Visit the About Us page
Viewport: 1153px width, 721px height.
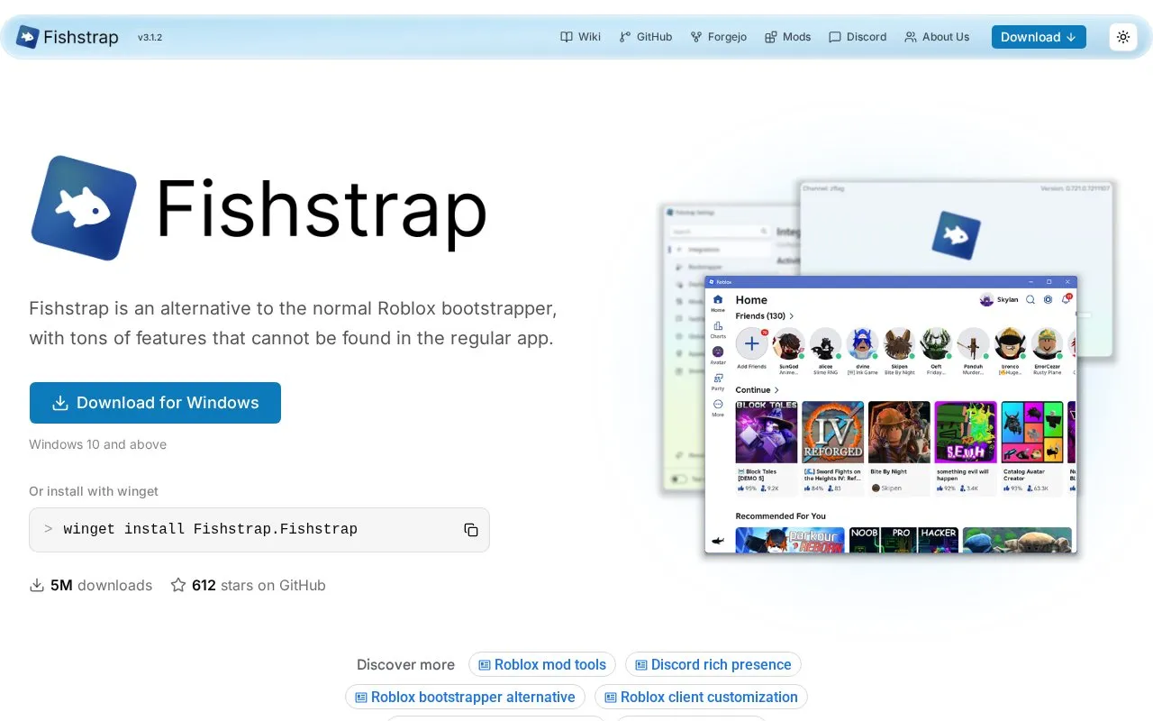[x=937, y=37]
